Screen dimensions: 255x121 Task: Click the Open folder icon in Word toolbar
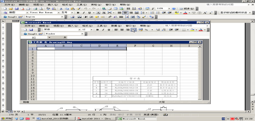[x=11, y=8]
